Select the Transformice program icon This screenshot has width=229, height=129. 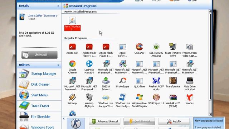tap(173, 82)
